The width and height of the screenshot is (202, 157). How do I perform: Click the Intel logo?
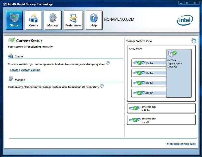pos(185,20)
